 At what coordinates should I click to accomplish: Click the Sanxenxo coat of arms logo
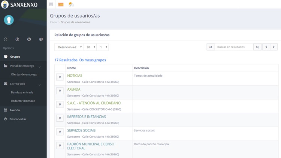(5, 4)
